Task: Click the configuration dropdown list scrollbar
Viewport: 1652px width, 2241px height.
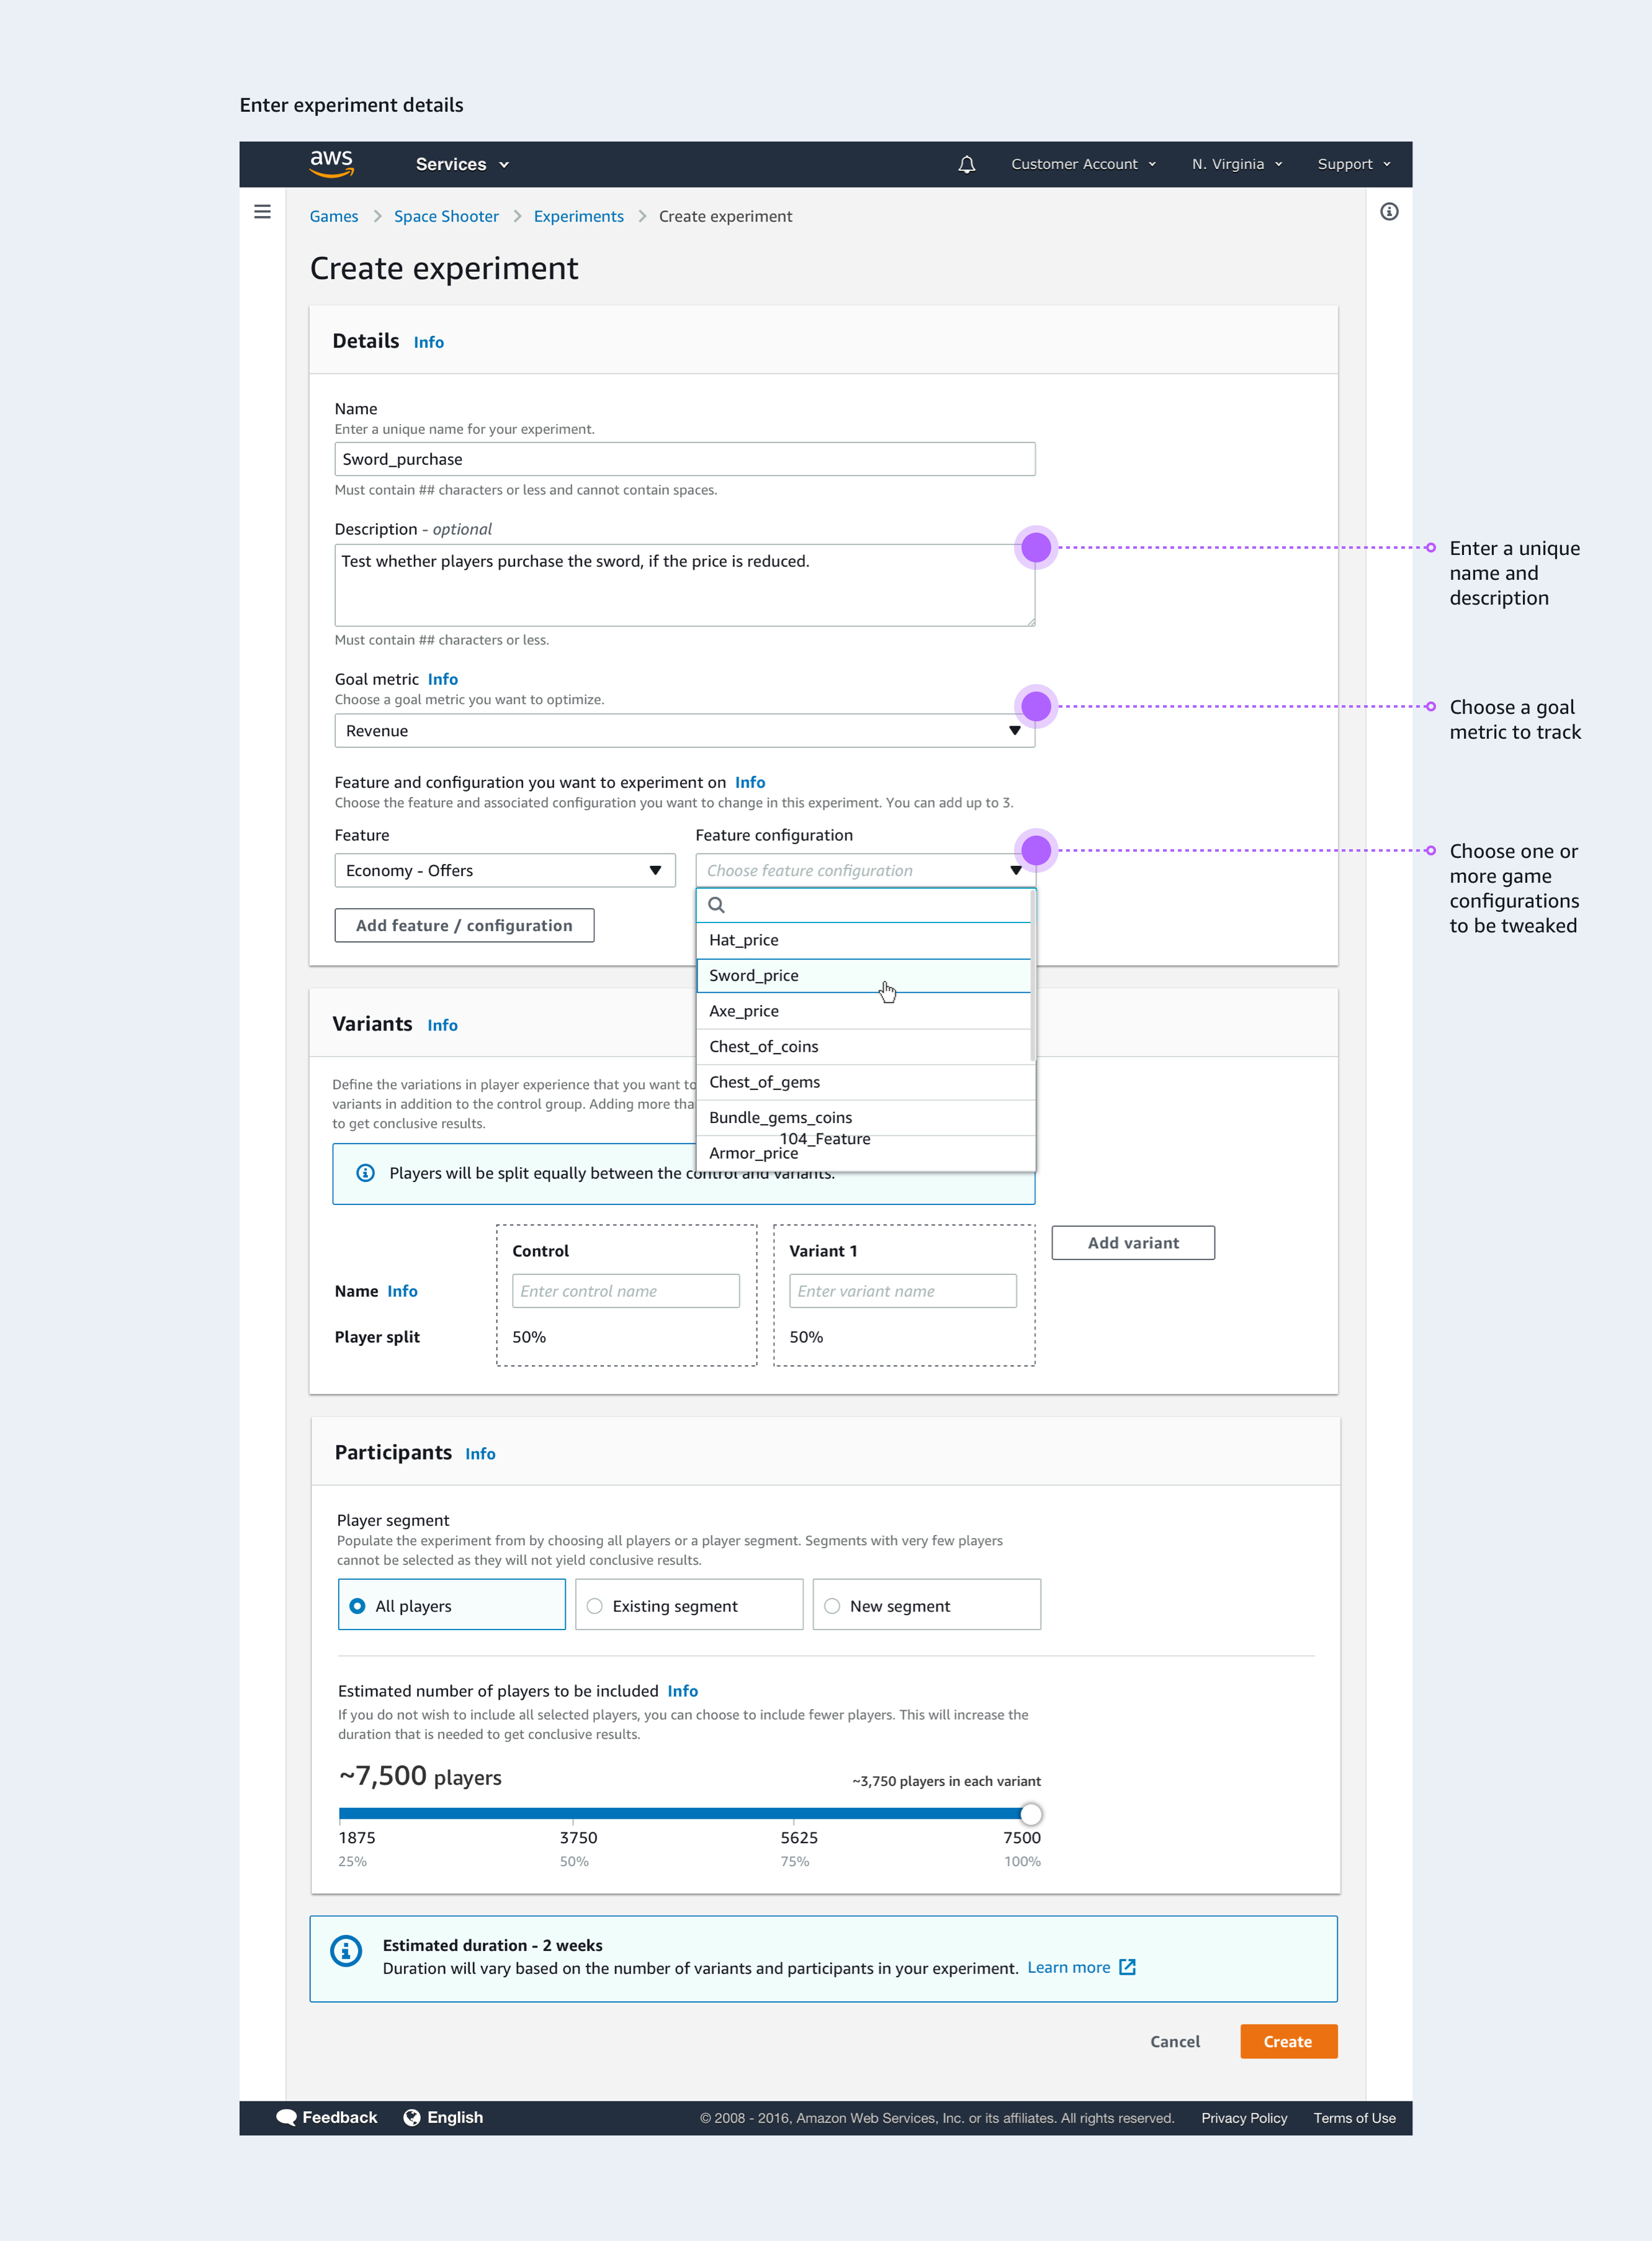Action: (1033, 976)
